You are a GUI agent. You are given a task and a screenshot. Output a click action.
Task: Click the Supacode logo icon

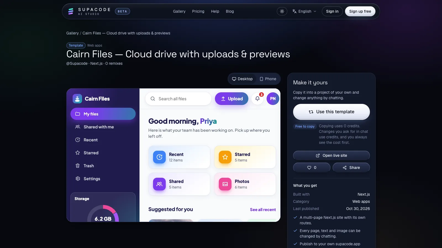point(71,11)
